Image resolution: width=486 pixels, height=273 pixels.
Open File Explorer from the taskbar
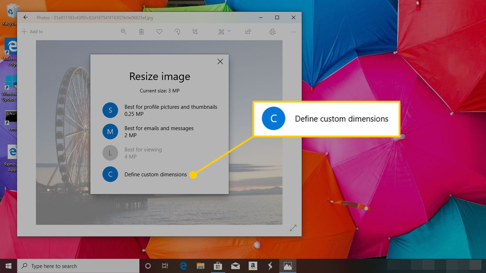click(x=201, y=266)
